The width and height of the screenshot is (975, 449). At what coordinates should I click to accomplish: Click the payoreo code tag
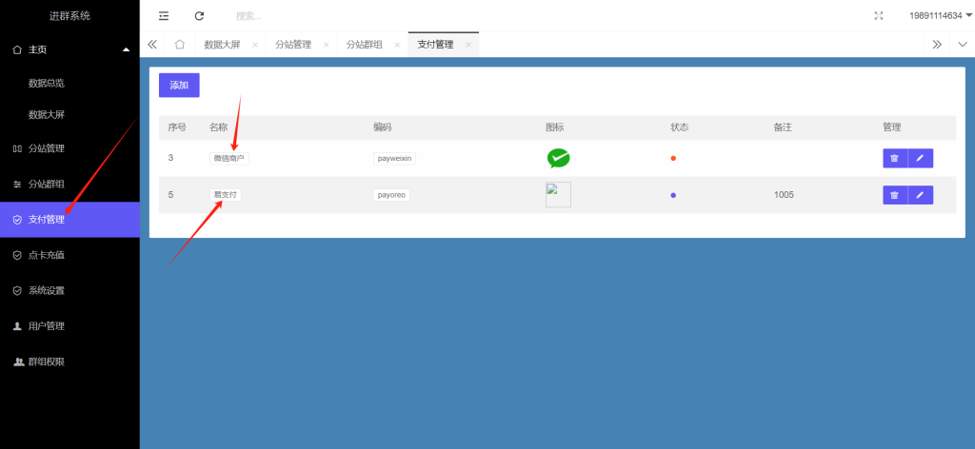391,195
